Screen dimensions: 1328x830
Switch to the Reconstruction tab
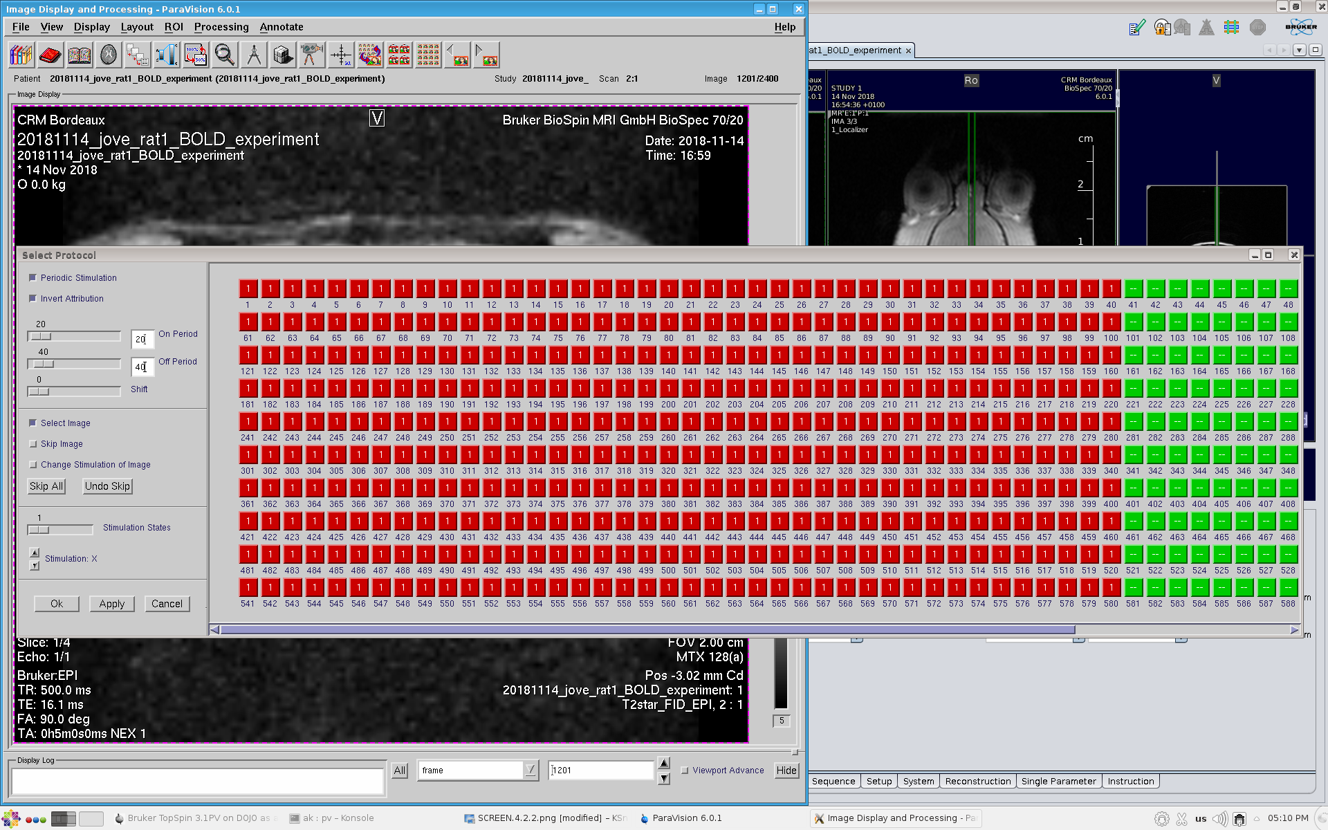(977, 782)
